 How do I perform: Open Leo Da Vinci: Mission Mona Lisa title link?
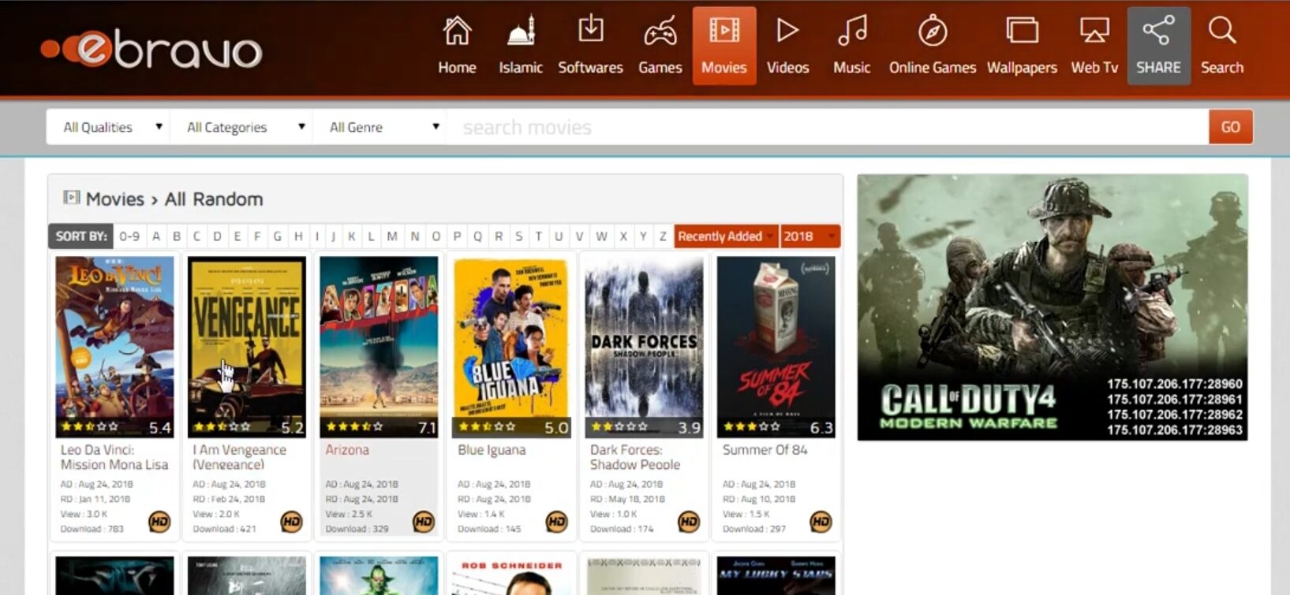click(114, 457)
